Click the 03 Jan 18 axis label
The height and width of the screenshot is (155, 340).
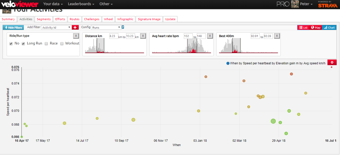click(200, 141)
